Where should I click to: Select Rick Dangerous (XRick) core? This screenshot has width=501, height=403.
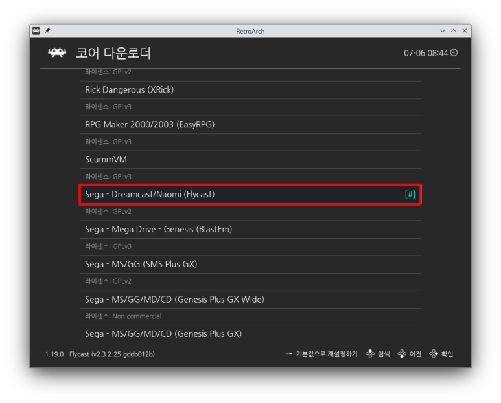(250, 90)
